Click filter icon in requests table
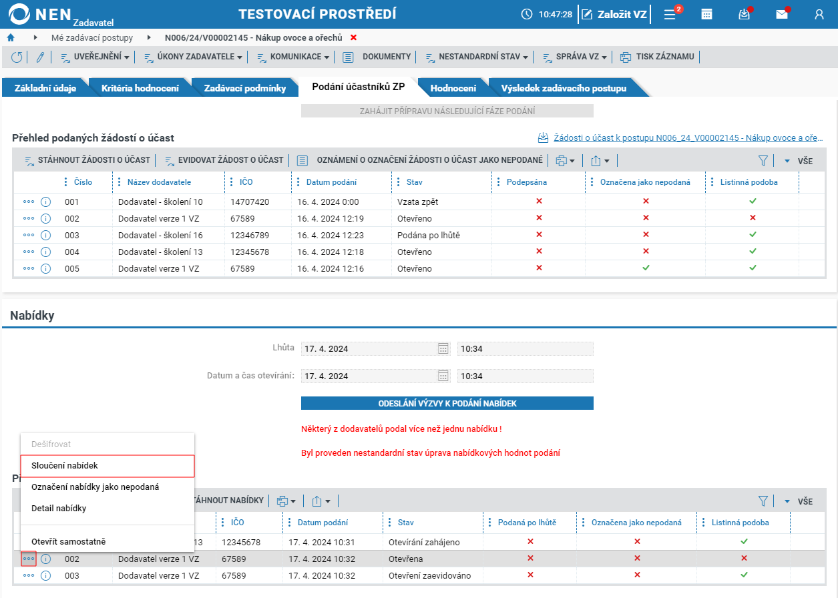 763,161
